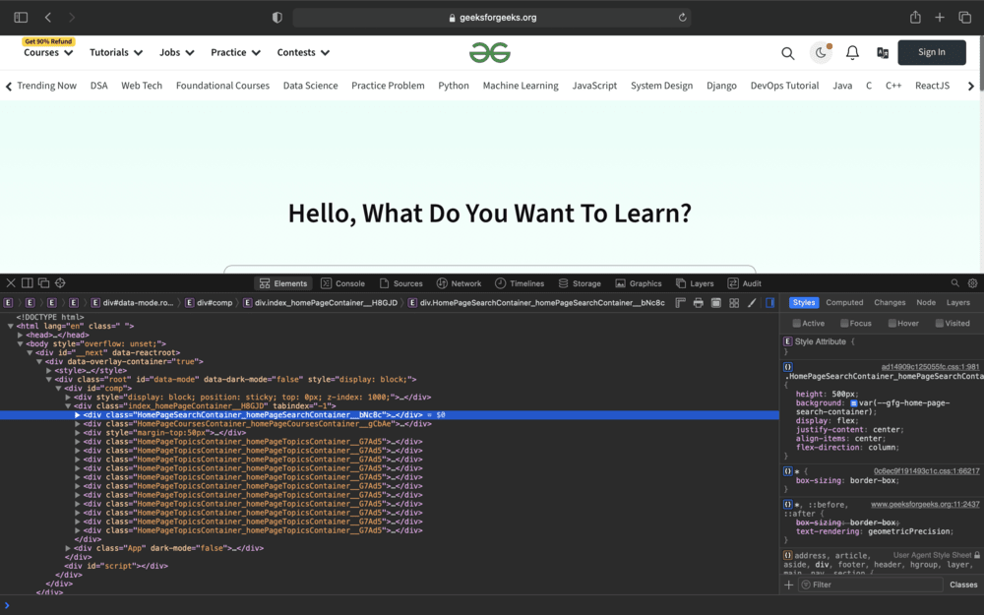The height and width of the screenshot is (615, 984).
Task: Select the Computed styles tab
Action: (x=844, y=303)
